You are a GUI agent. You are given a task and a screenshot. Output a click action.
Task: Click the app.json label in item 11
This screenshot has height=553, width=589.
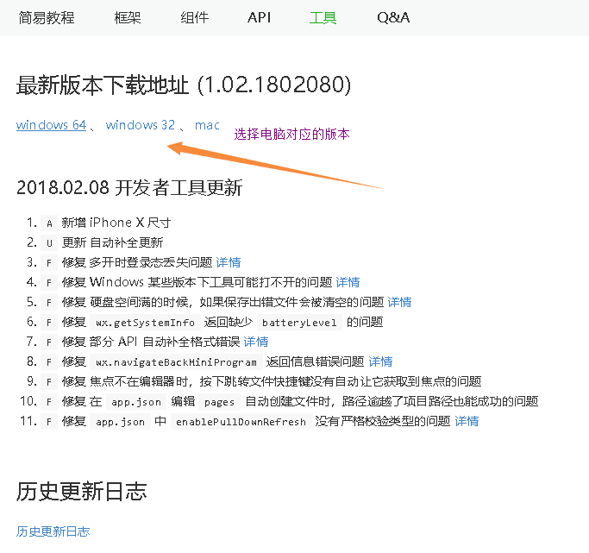tap(120, 422)
